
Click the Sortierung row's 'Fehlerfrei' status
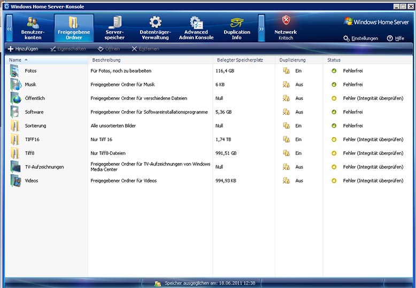coord(353,126)
